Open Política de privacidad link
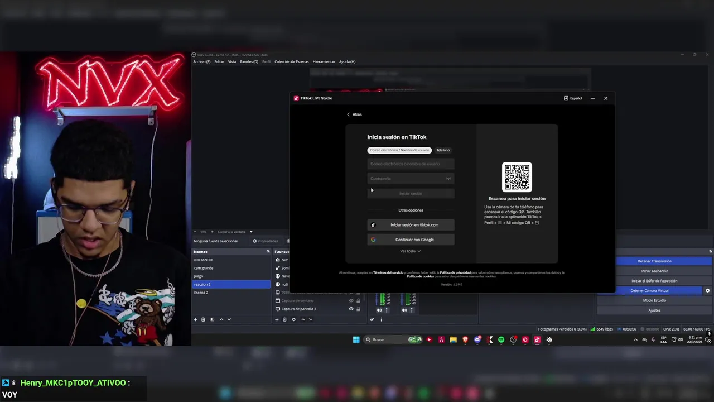 pos(455,272)
